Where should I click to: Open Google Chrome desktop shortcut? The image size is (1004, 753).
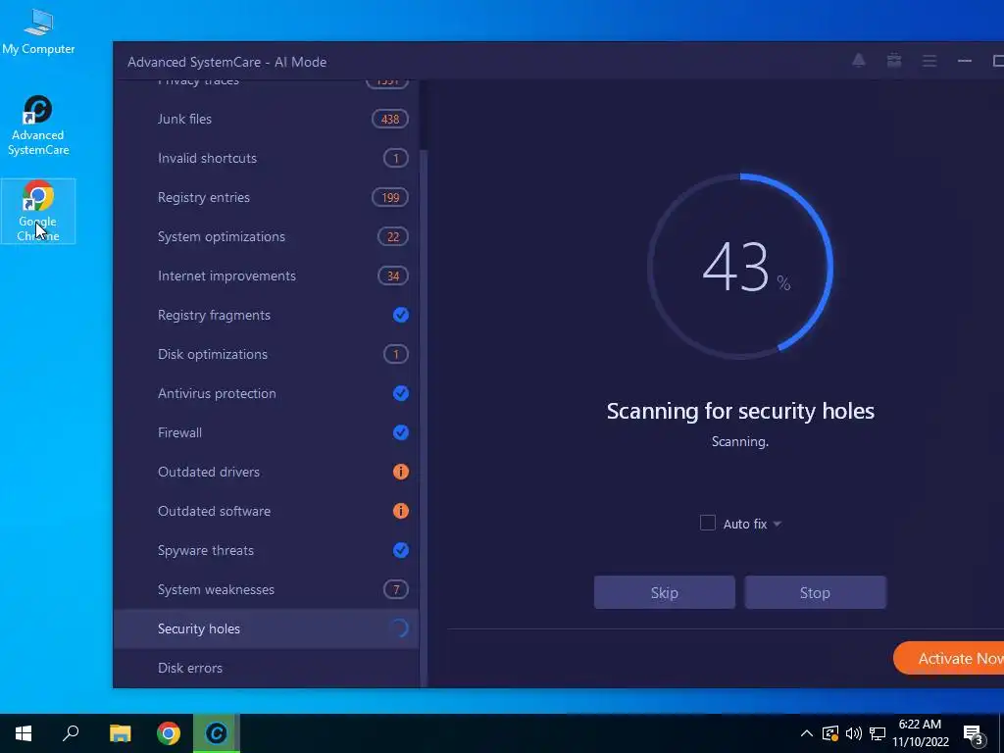click(38, 211)
